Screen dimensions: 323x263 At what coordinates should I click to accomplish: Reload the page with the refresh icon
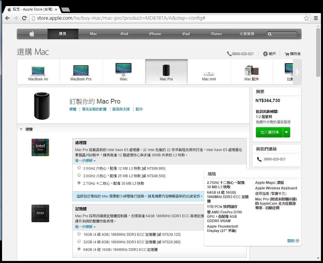pyautogui.click(x=24, y=18)
